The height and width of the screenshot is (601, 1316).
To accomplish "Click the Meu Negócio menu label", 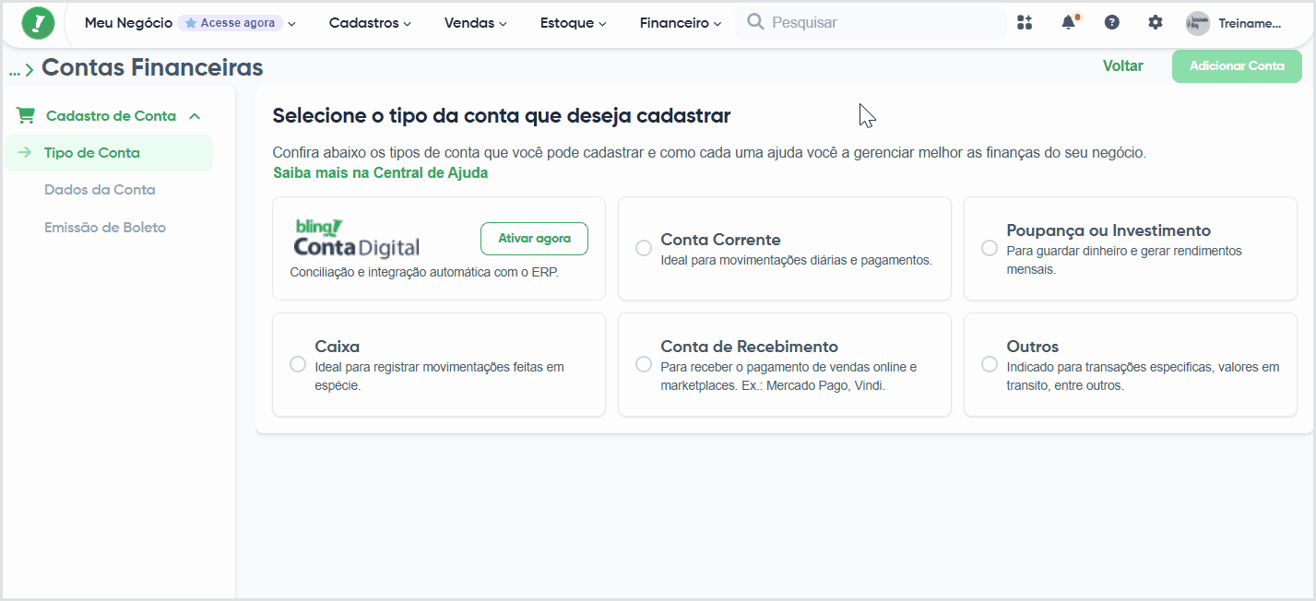I will coord(128,23).
